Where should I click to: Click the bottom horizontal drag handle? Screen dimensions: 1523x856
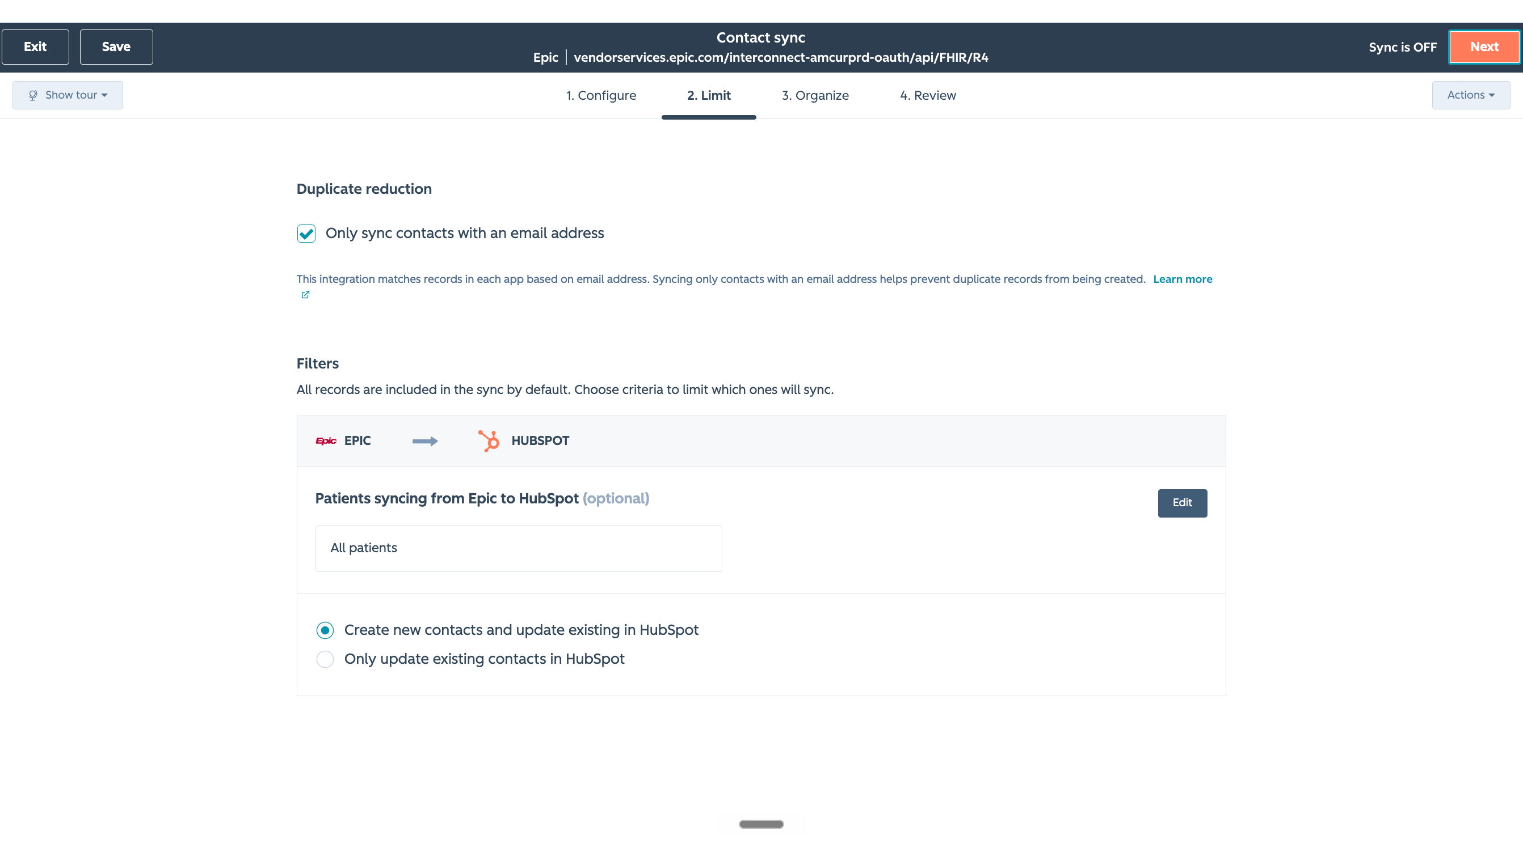pyautogui.click(x=761, y=824)
